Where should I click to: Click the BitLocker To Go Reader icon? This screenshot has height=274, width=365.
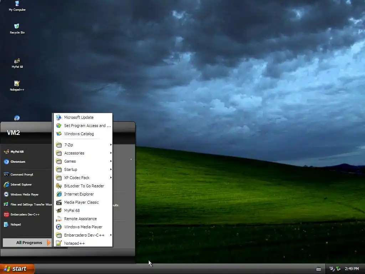point(59,186)
